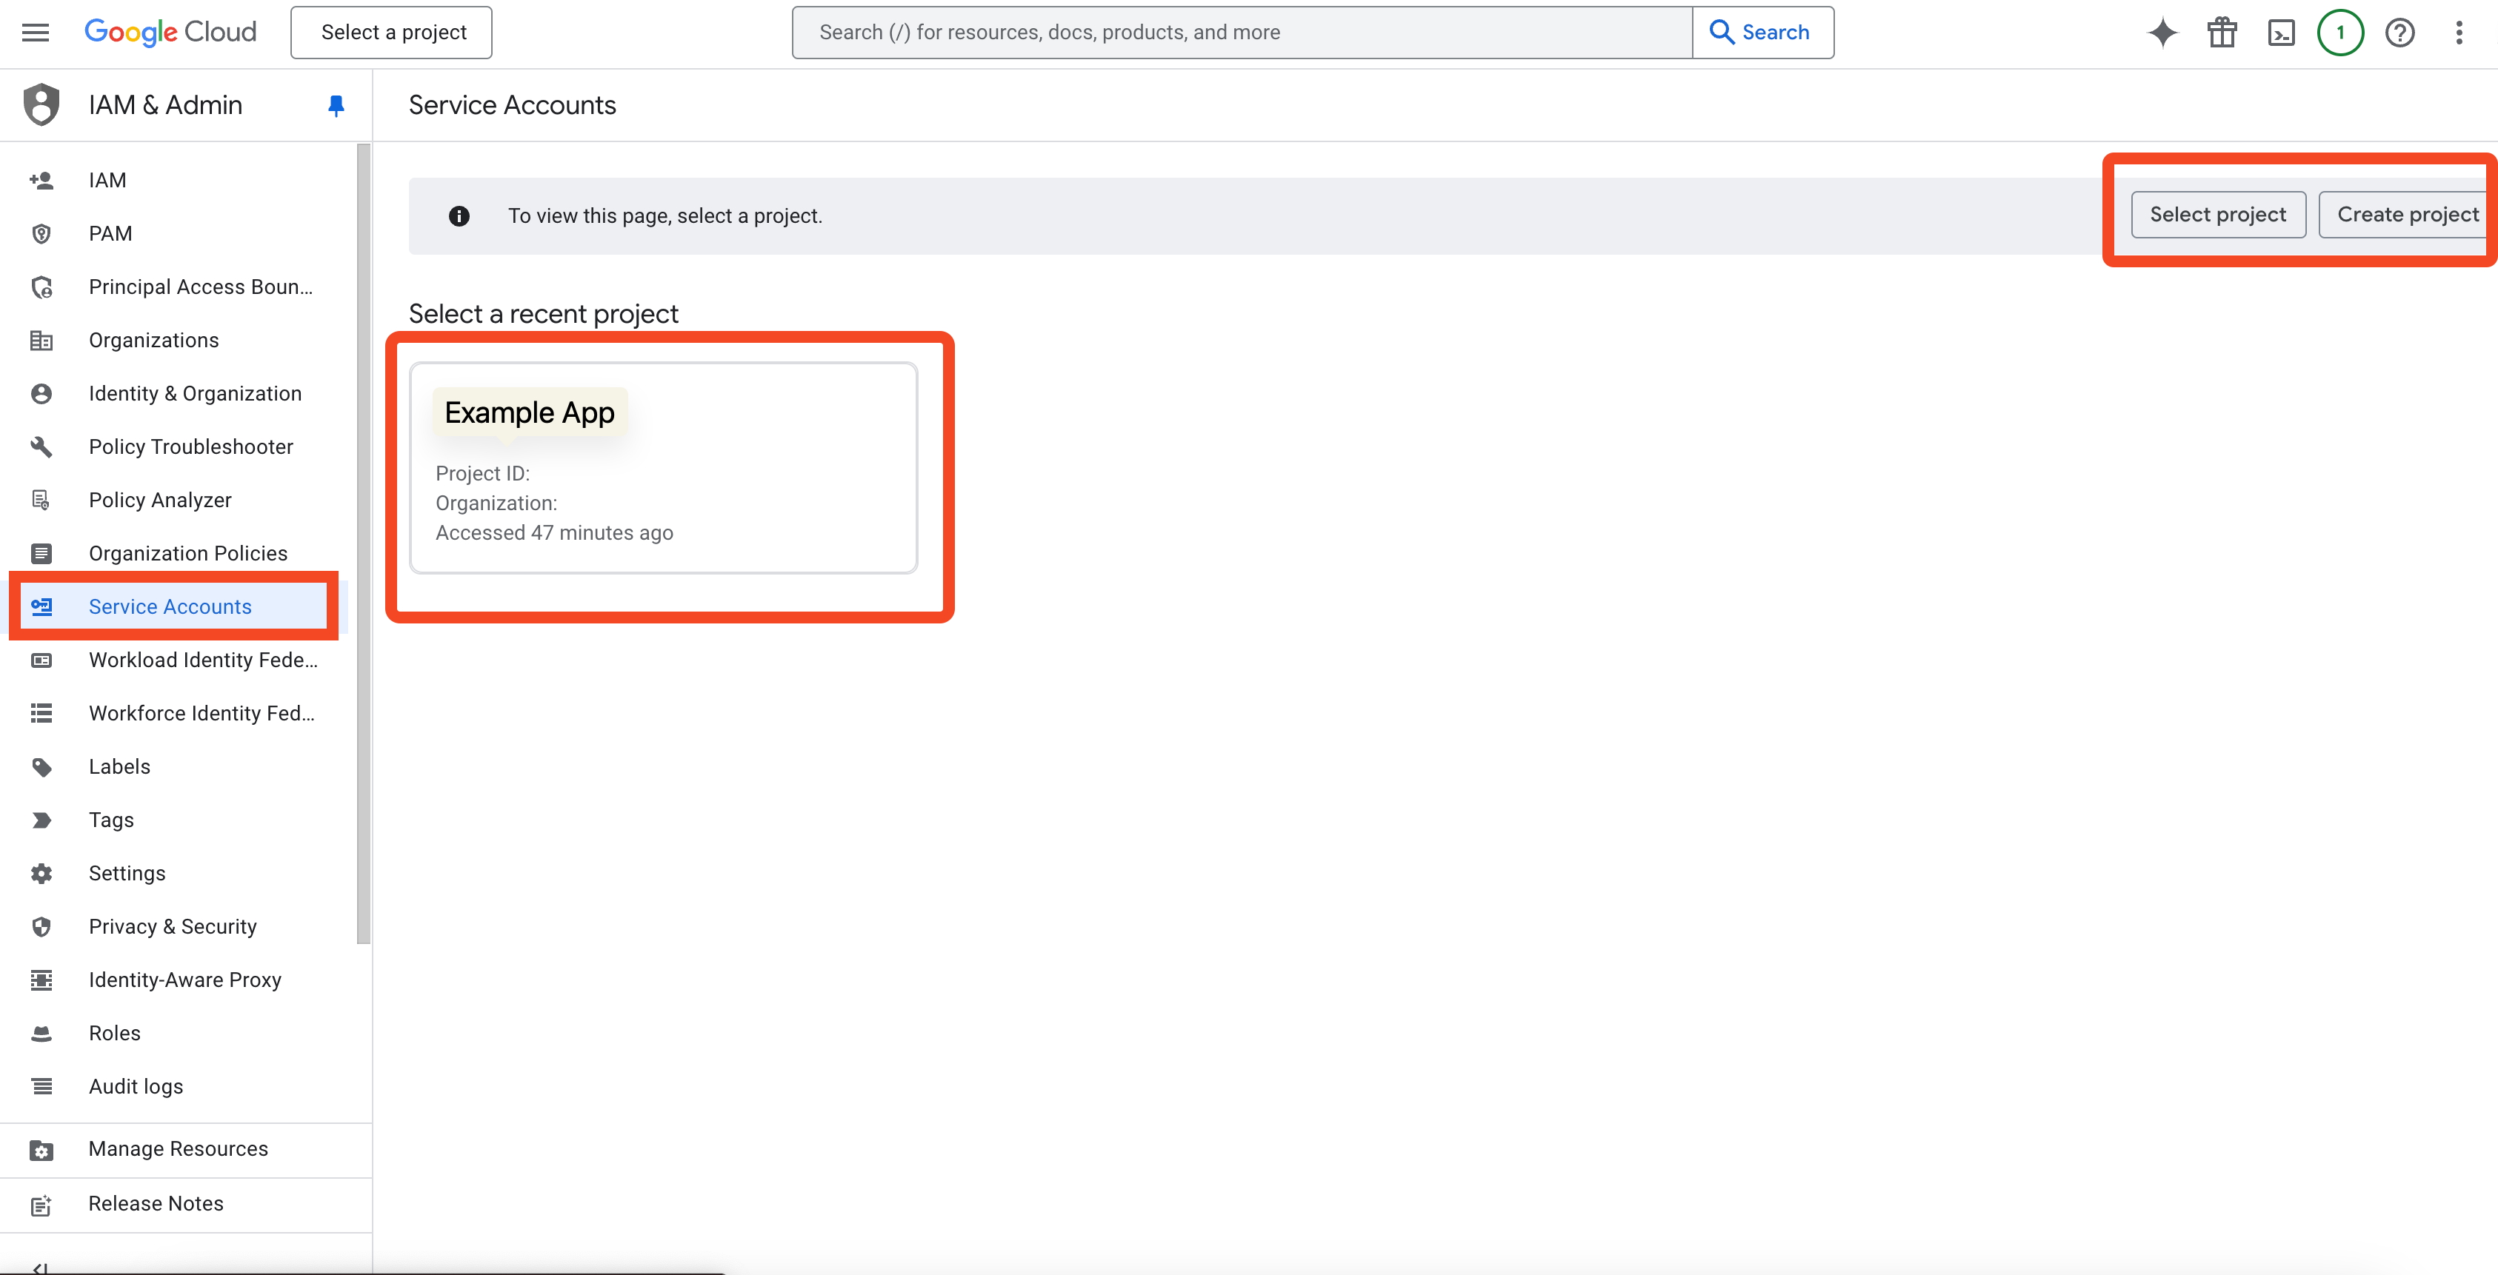Viewport: 2498px width, 1275px height.
Task: Click the Principal Access Boundary icon
Action: 41,287
